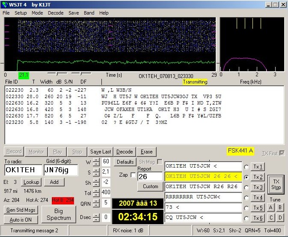The image size is (288, 237).
Task: Open the Mode menu
Action: tap(37, 13)
